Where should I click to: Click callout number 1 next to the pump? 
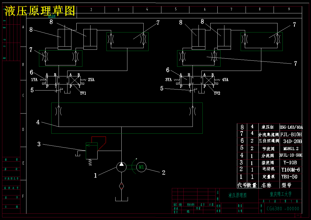click(95, 176)
